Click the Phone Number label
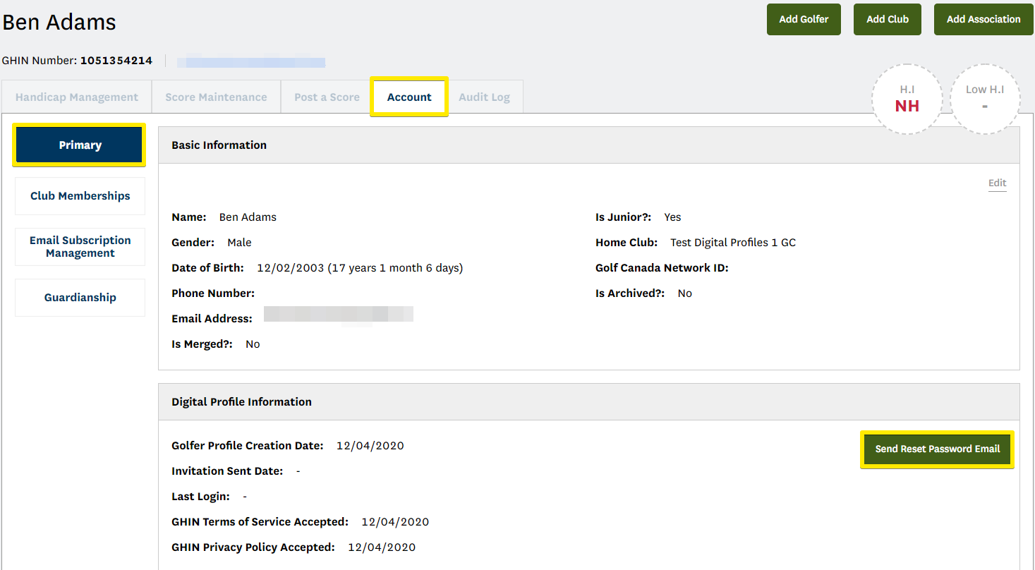The width and height of the screenshot is (1035, 570). coord(213,293)
